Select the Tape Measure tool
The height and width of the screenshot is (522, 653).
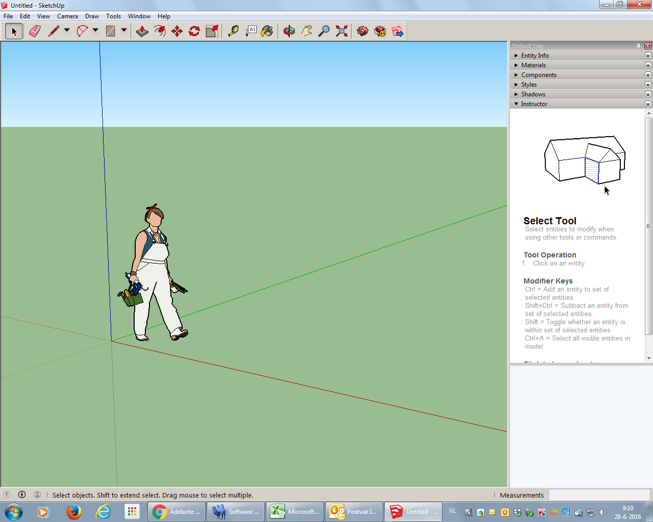pyautogui.click(x=233, y=32)
